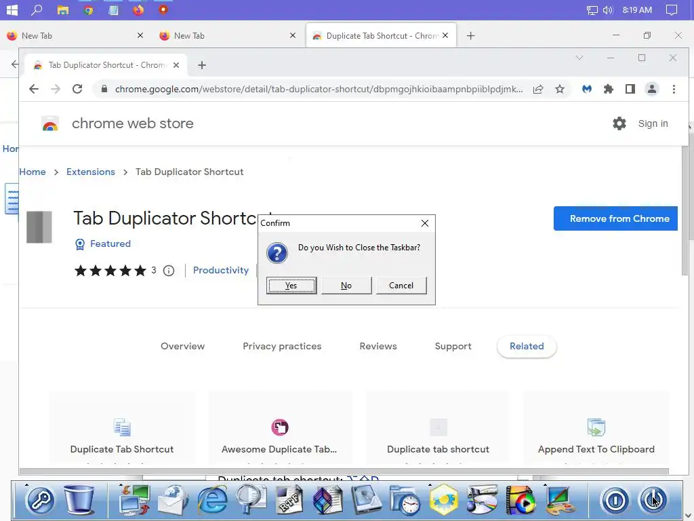
Task: Launch the network computers dock icon
Action: coord(135,500)
